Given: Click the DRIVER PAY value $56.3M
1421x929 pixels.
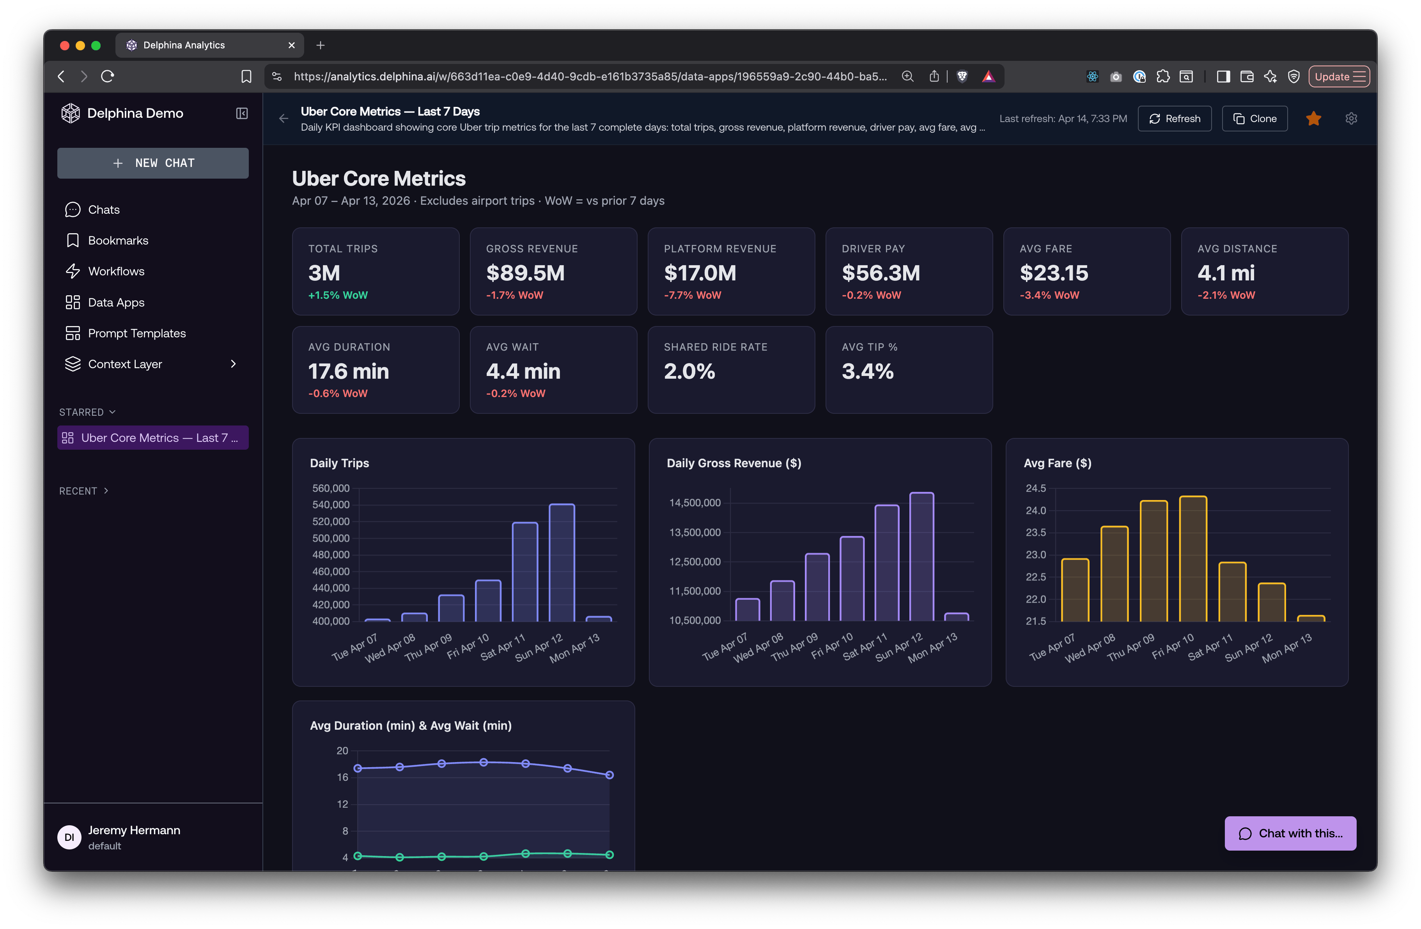Looking at the screenshot, I should click(881, 273).
